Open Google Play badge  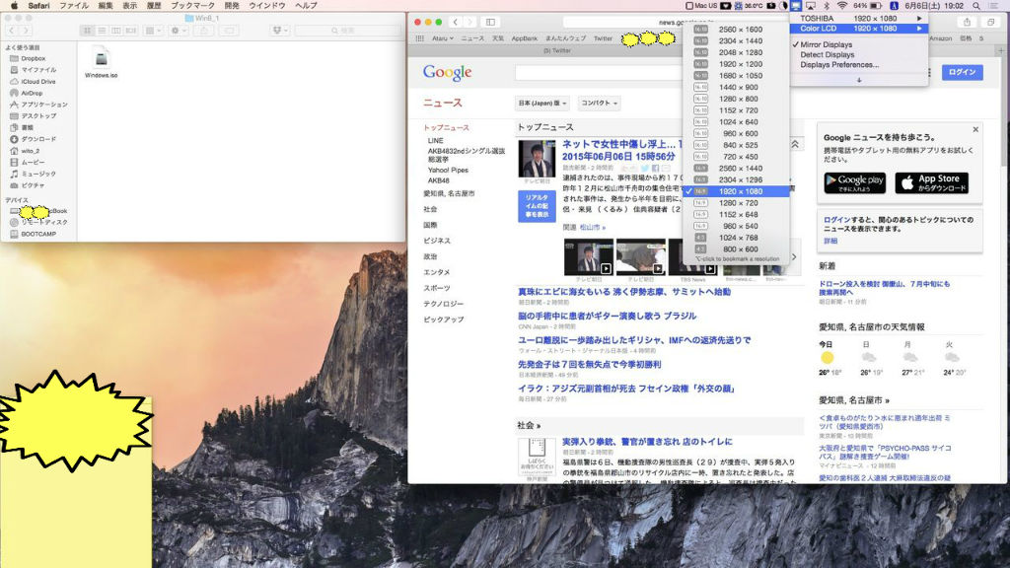855,182
